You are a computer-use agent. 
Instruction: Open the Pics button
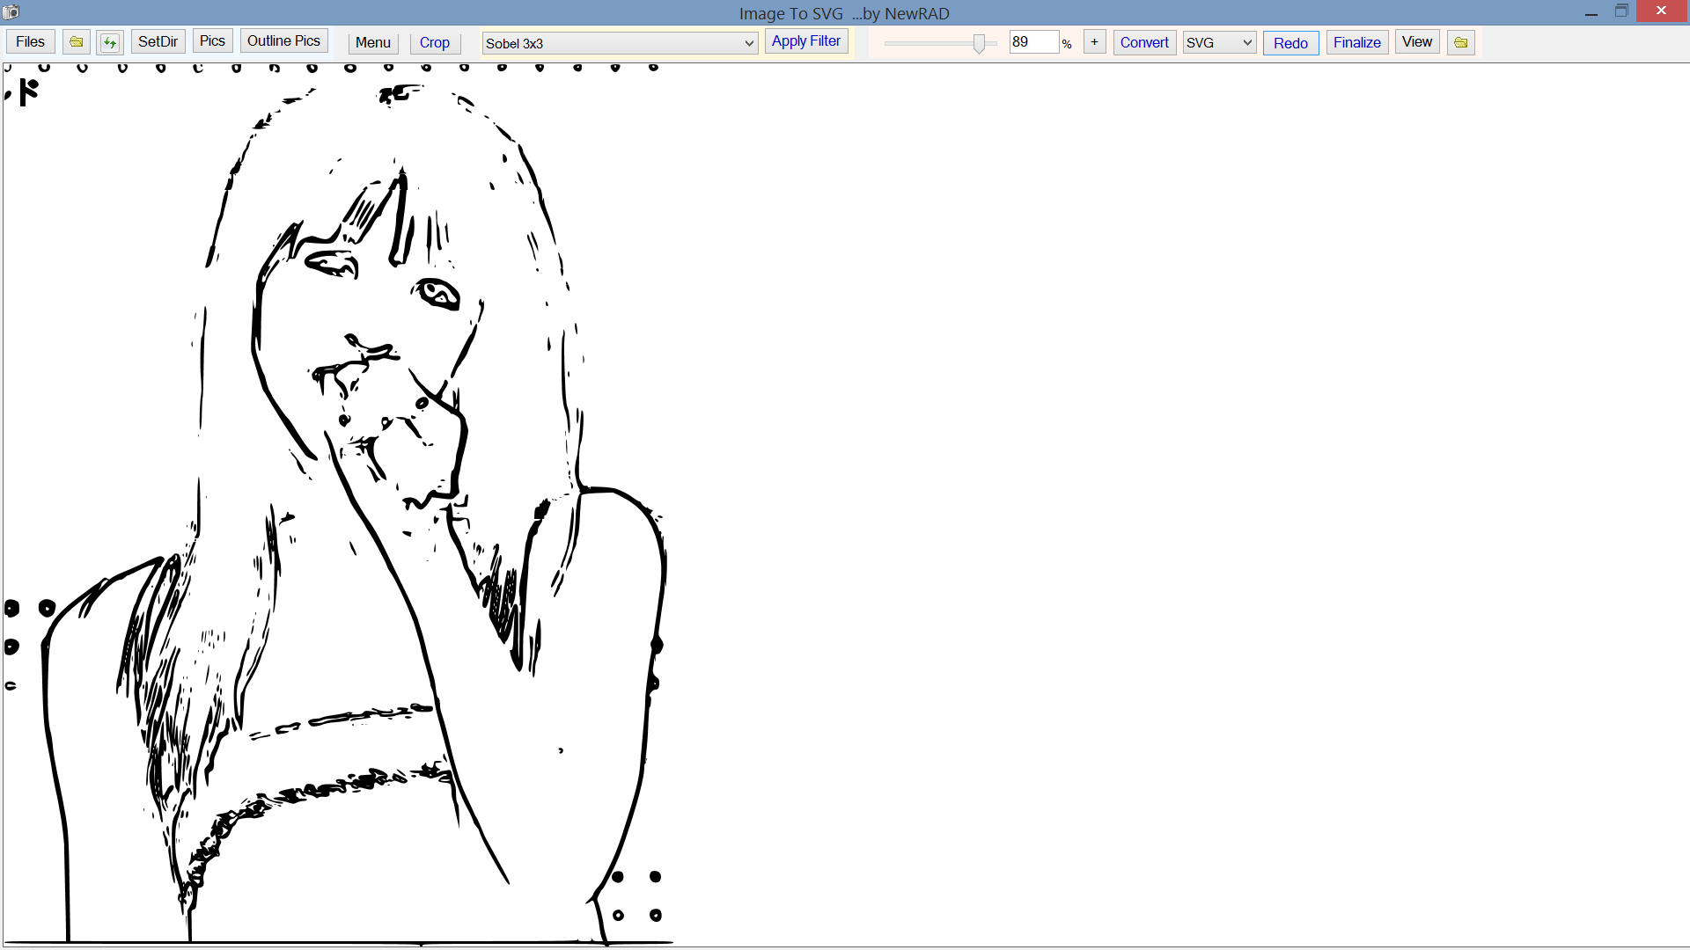213,41
